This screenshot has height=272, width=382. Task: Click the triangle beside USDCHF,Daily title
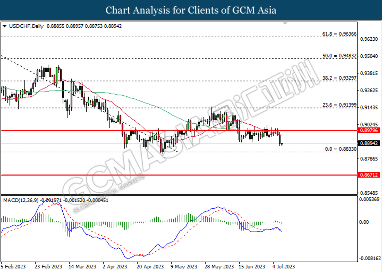4,26
